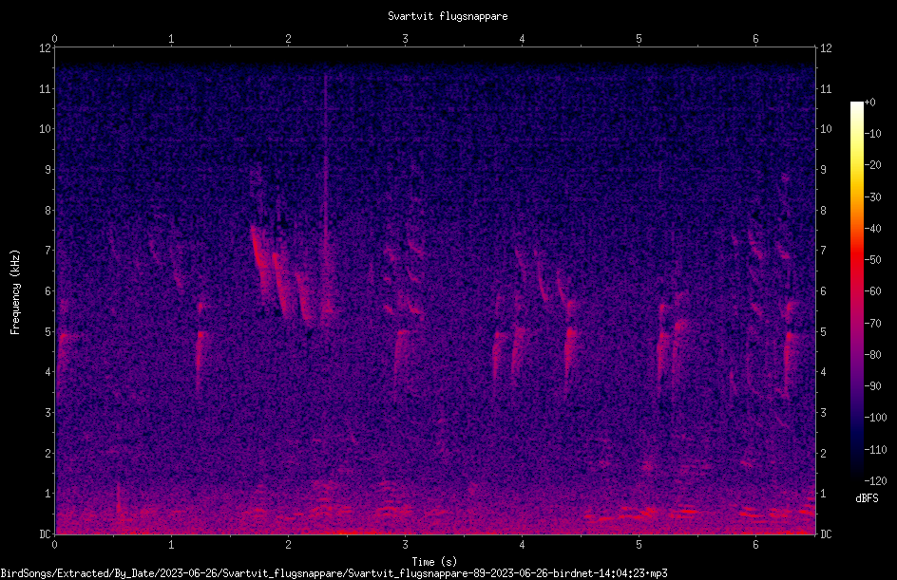Click the '10' tick on the left frequency axis
Image resolution: width=897 pixels, height=580 pixels.
[x=46, y=129]
